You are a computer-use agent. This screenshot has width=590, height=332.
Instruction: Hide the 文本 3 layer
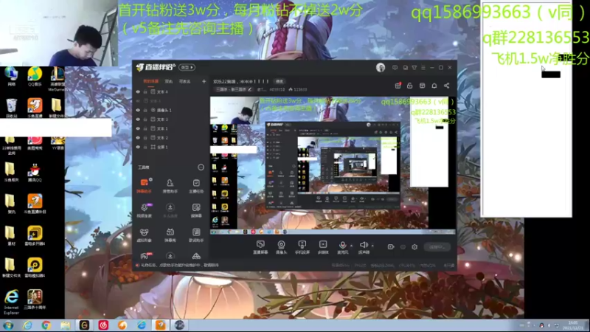tap(138, 120)
